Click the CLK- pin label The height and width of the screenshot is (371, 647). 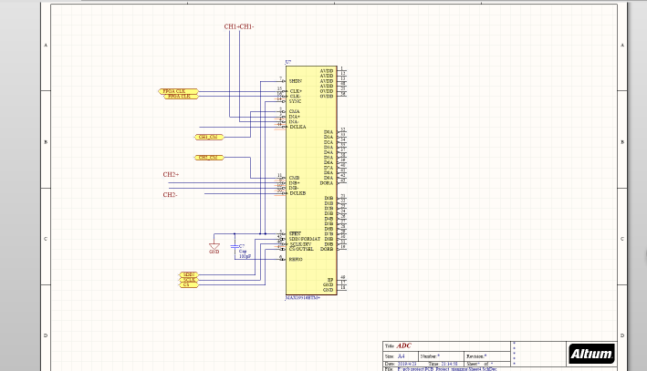click(296, 97)
